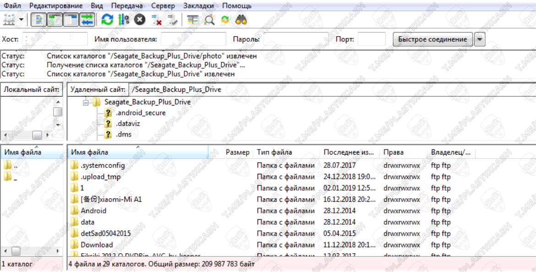The height and width of the screenshot is (272, 536).
Task: Open the Site Manager icon
Action: point(9,19)
